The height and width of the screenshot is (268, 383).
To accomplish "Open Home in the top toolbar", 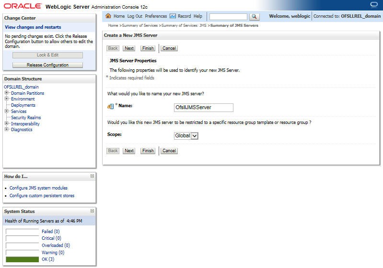I will (x=119, y=16).
